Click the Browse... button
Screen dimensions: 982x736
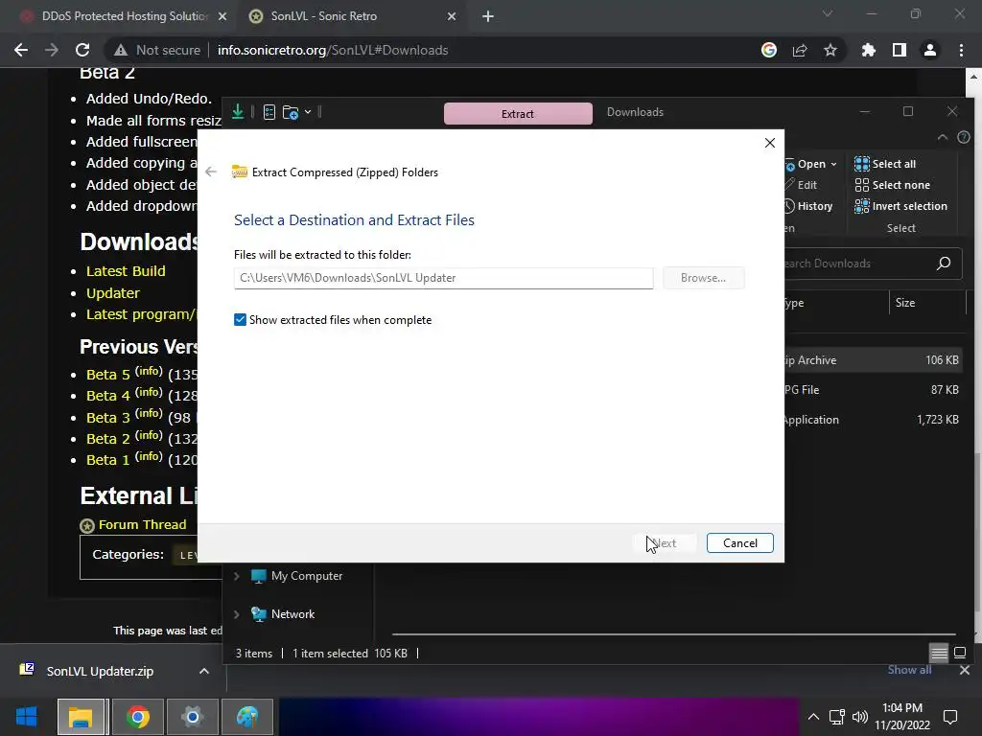click(703, 278)
